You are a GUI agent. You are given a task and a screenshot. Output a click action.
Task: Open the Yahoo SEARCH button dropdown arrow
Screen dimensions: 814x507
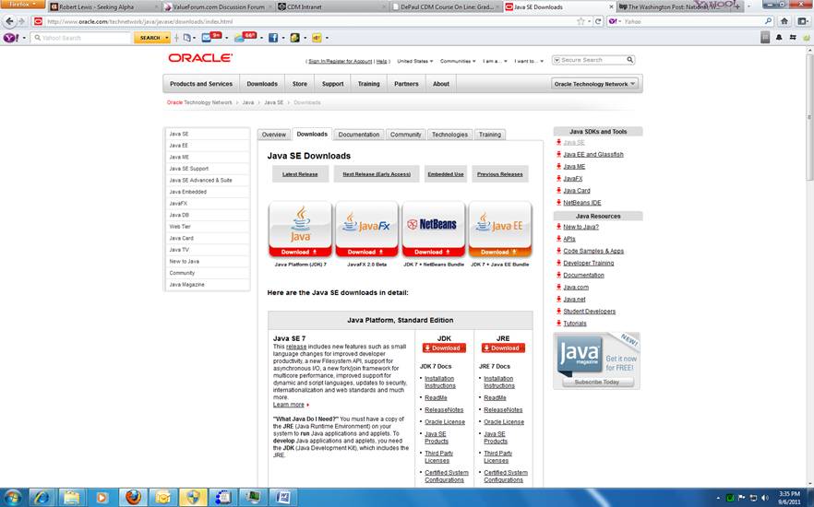pyautogui.click(x=167, y=38)
